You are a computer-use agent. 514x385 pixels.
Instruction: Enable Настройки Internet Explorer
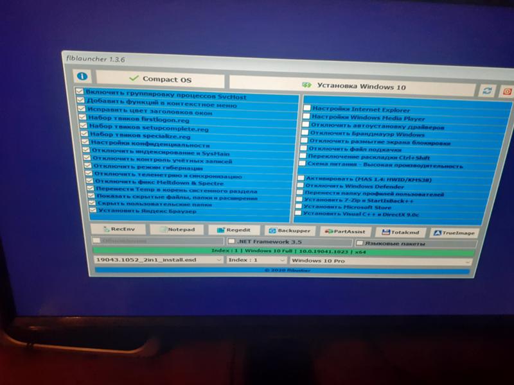[x=307, y=108]
